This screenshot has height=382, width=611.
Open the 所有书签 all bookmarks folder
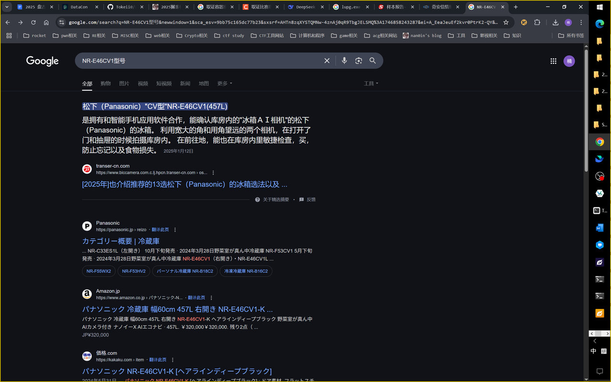point(571,35)
